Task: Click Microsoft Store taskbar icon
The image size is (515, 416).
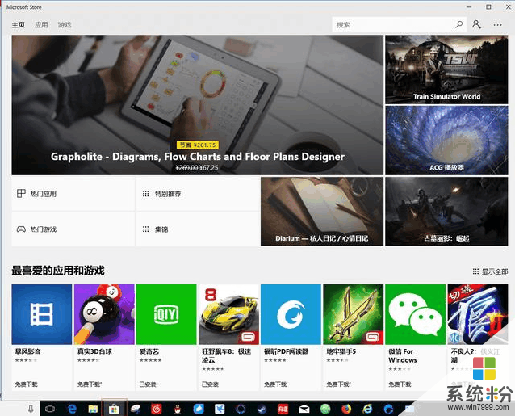Action: click(x=114, y=409)
